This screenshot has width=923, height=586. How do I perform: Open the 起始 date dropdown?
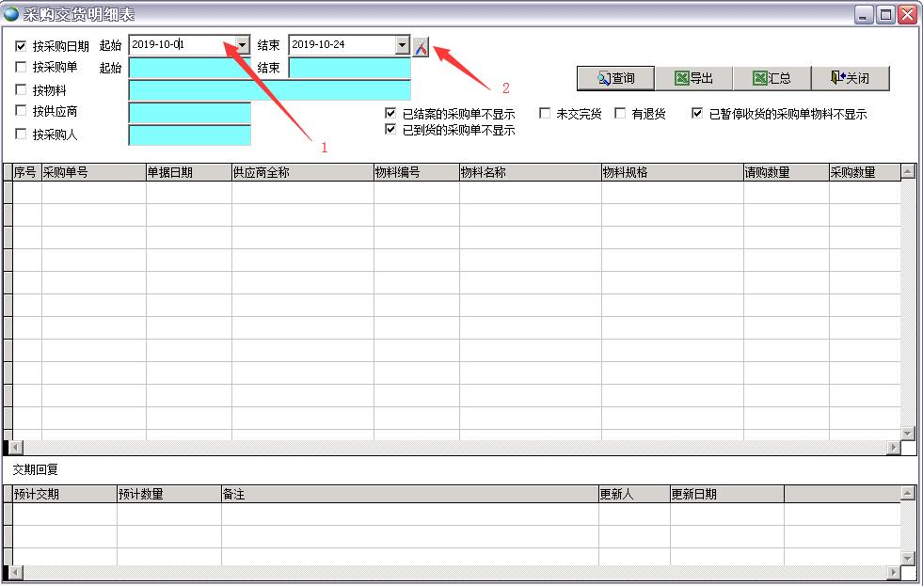coord(243,45)
